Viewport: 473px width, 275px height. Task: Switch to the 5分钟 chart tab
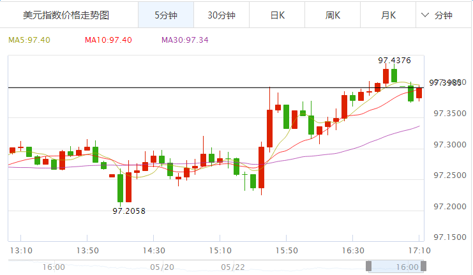(166, 15)
